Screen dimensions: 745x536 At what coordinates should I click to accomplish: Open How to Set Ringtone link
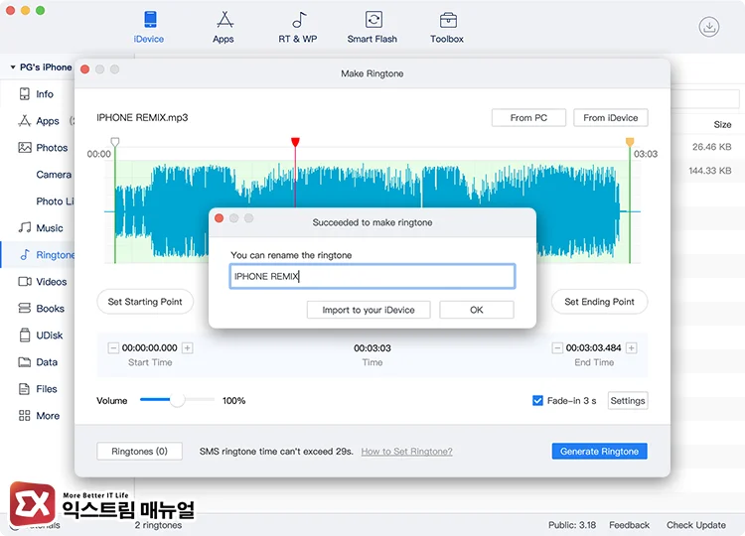pyautogui.click(x=406, y=452)
